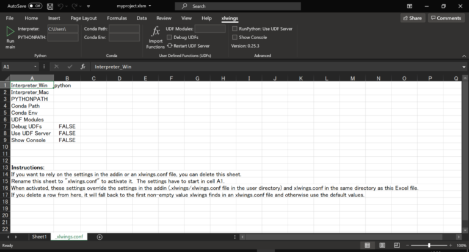
Task: Click the Insert Function fx icon in formula bar
Action: pos(83,67)
